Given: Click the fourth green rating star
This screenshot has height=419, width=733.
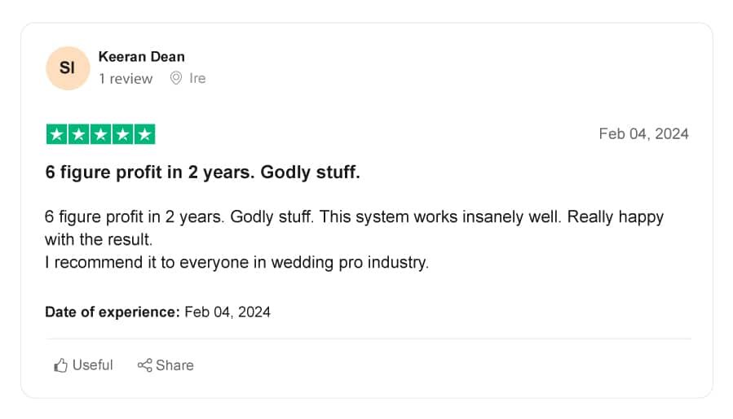Looking at the screenshot, I should [122, 134].
